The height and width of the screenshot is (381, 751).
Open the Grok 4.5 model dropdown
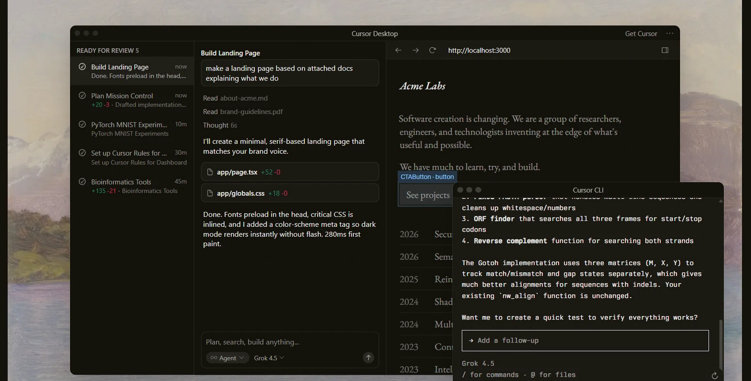pyautogui.click(x=269, y=358)
